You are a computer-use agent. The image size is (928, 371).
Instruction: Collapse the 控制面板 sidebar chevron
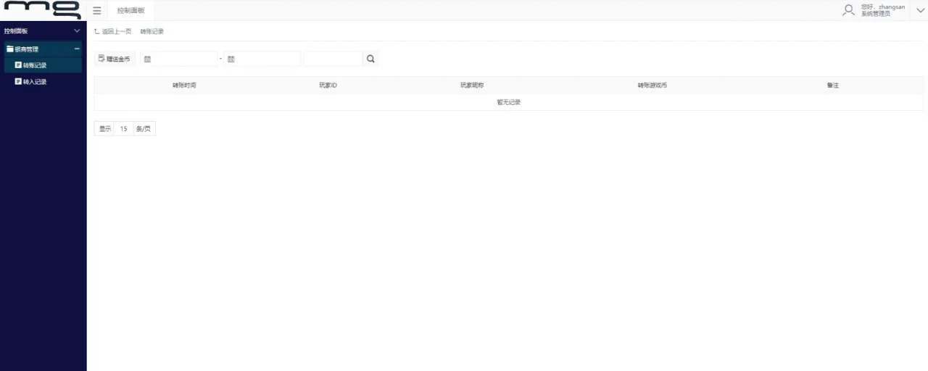click(77, 31)
